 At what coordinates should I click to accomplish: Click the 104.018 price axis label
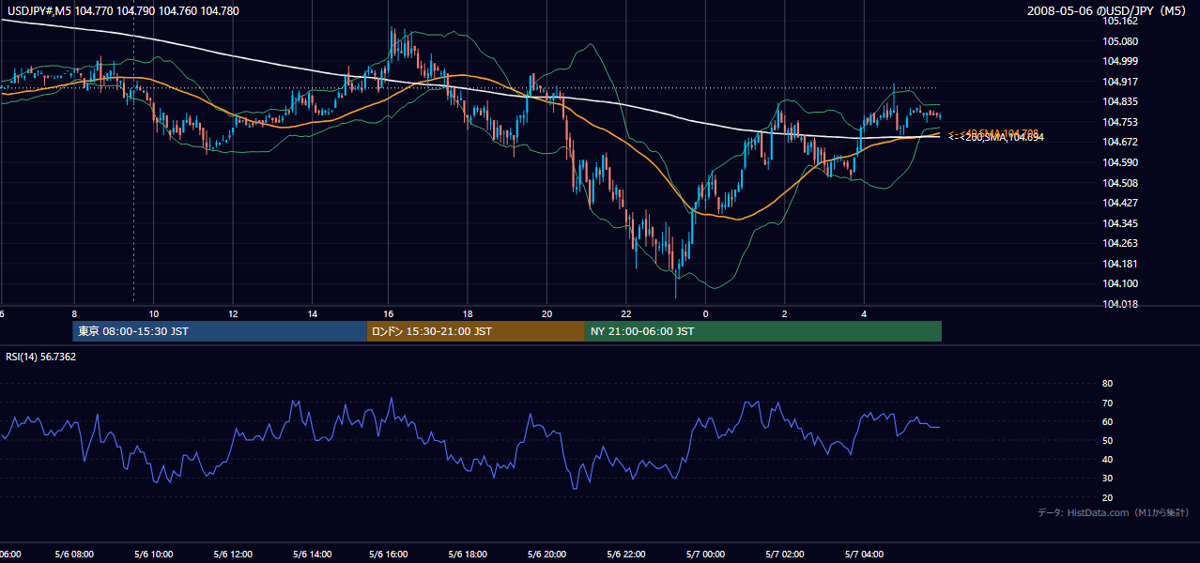pos(1119,304)
